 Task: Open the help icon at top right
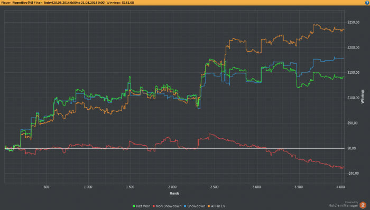(367, 3)
